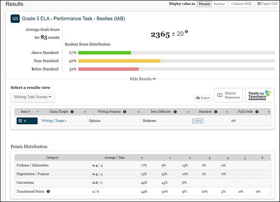
Task: Click the Tools for Teachers logo
Action: coord(260,95)
